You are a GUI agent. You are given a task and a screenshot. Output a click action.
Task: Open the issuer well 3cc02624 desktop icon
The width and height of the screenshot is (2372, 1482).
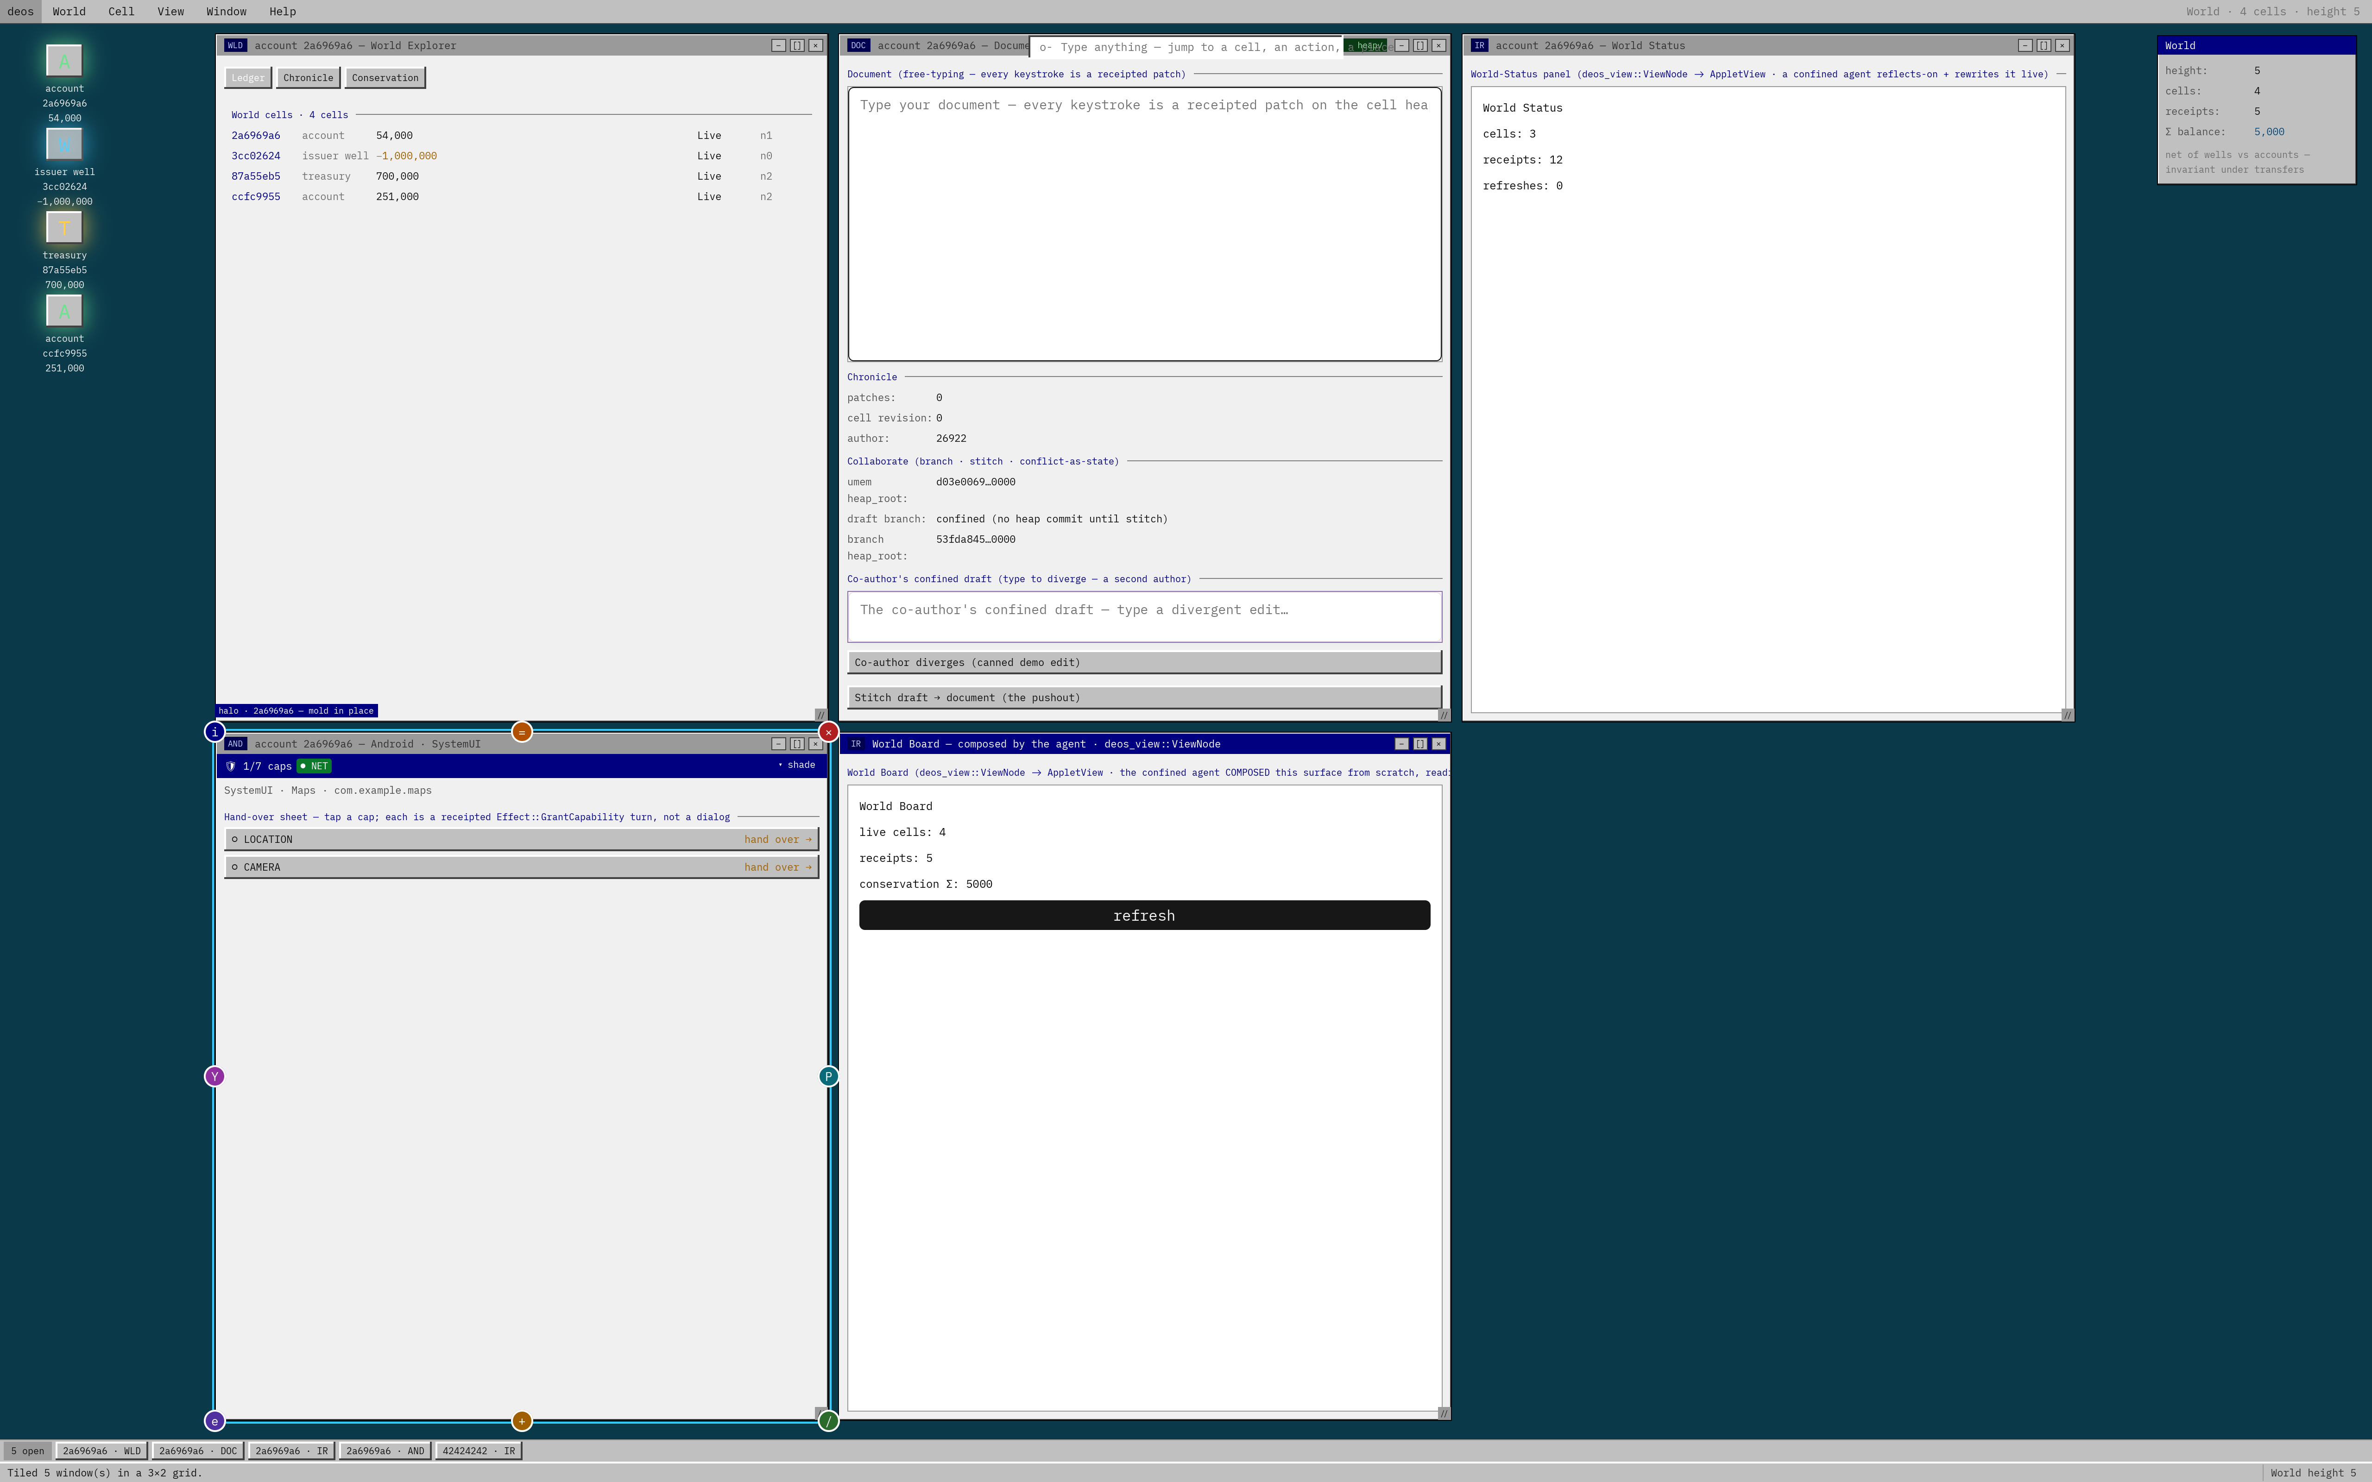64,145
